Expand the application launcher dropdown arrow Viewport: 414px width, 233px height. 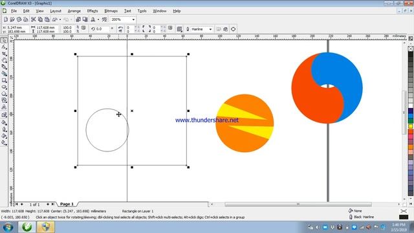click(x=98, y=19)
